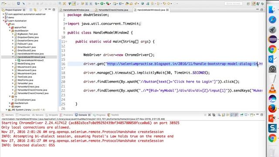Close the HandleModelWindow2.java tab with its X
Screen dimensions: 279x157
tap(167, 10)
